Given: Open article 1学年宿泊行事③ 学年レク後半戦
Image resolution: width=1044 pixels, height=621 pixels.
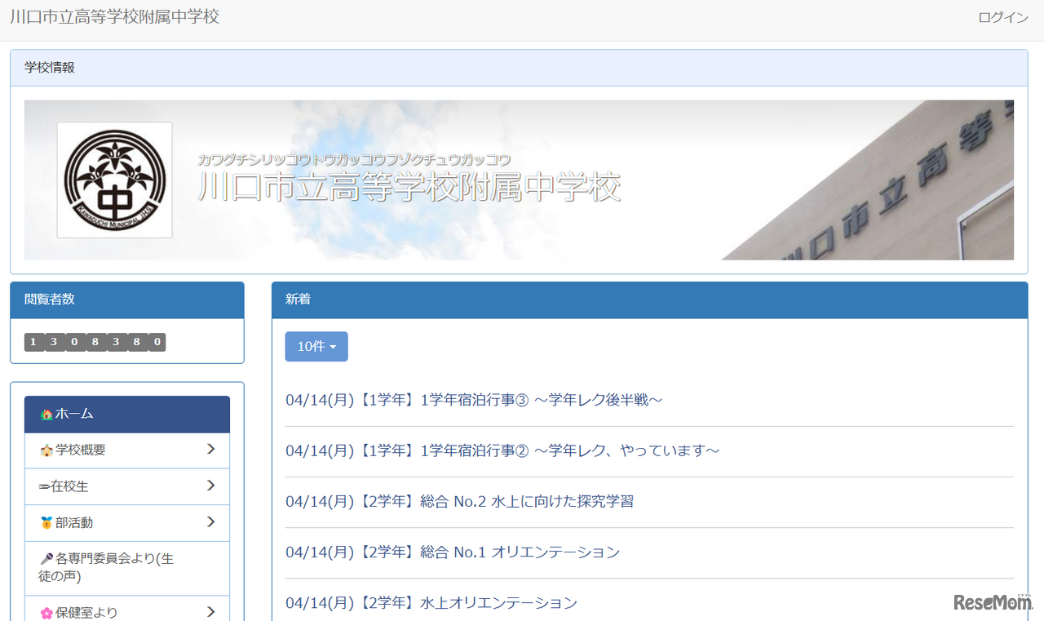Looking at the screenshot, I should click(474, 400).
